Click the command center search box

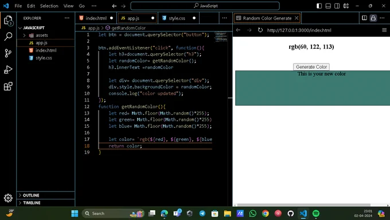[205, 6]
